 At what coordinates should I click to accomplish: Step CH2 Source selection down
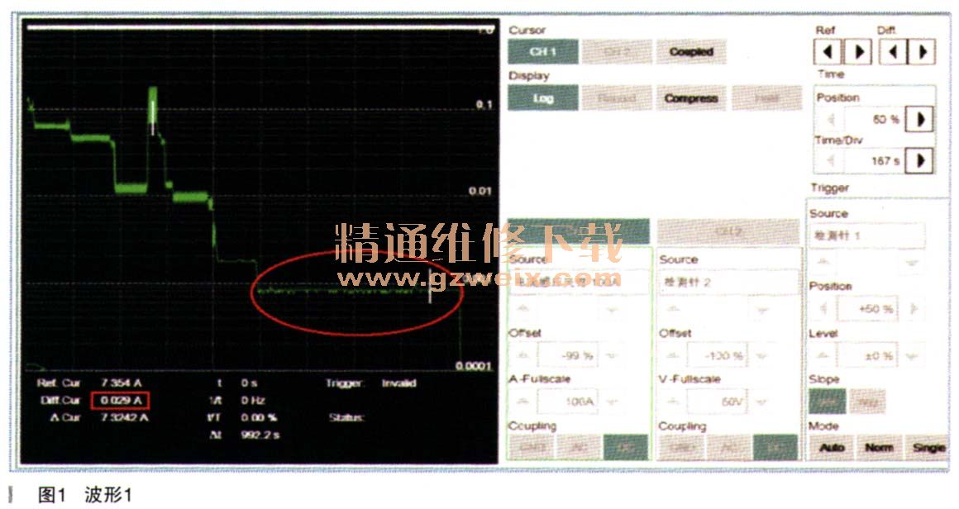click(x=761, y=309)
